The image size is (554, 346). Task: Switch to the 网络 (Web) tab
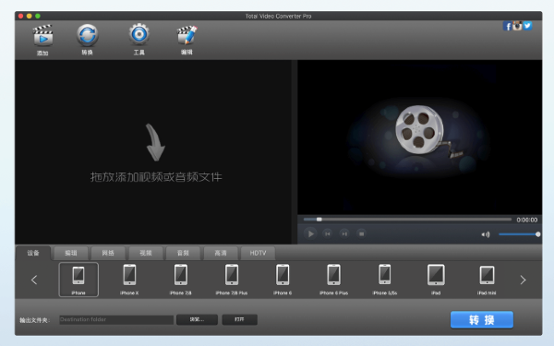tap(108, 253)
